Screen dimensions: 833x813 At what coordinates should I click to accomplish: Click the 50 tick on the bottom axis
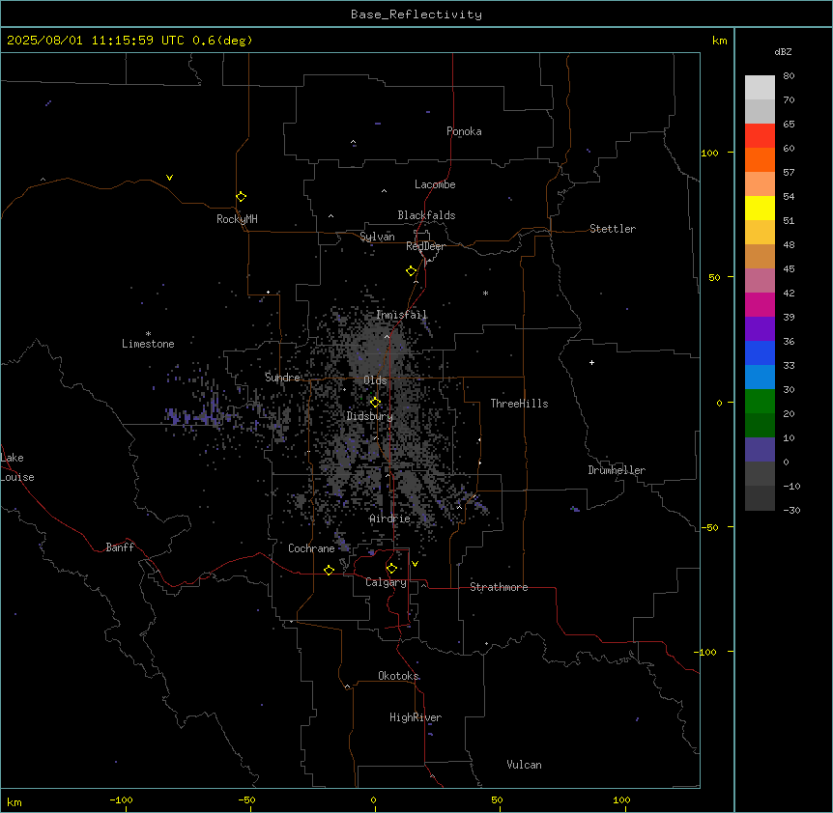pos(497,799)
